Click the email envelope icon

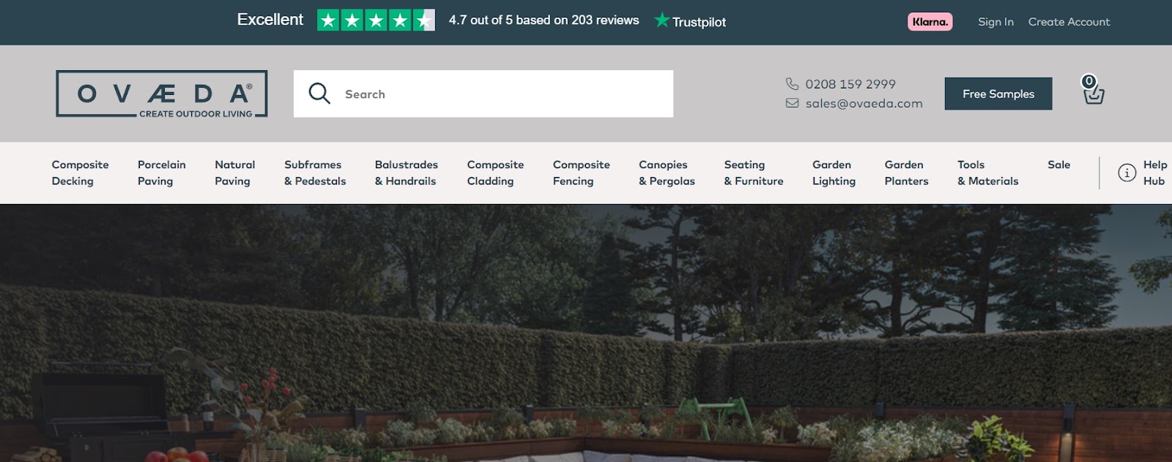[792, 103]
